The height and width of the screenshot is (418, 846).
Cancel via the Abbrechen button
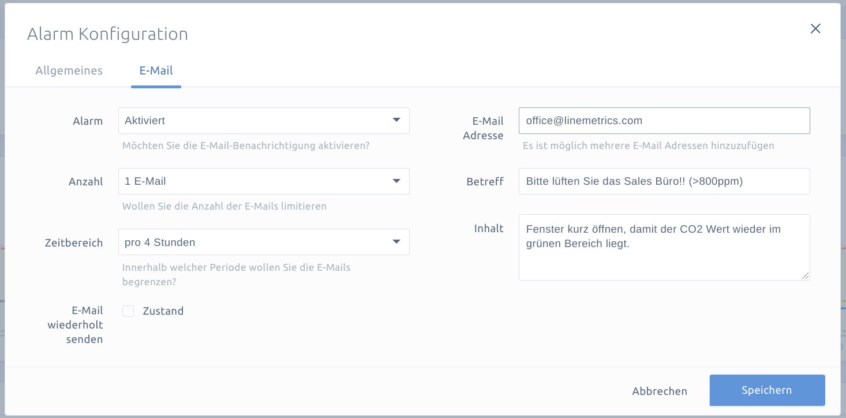pos(660,391)
